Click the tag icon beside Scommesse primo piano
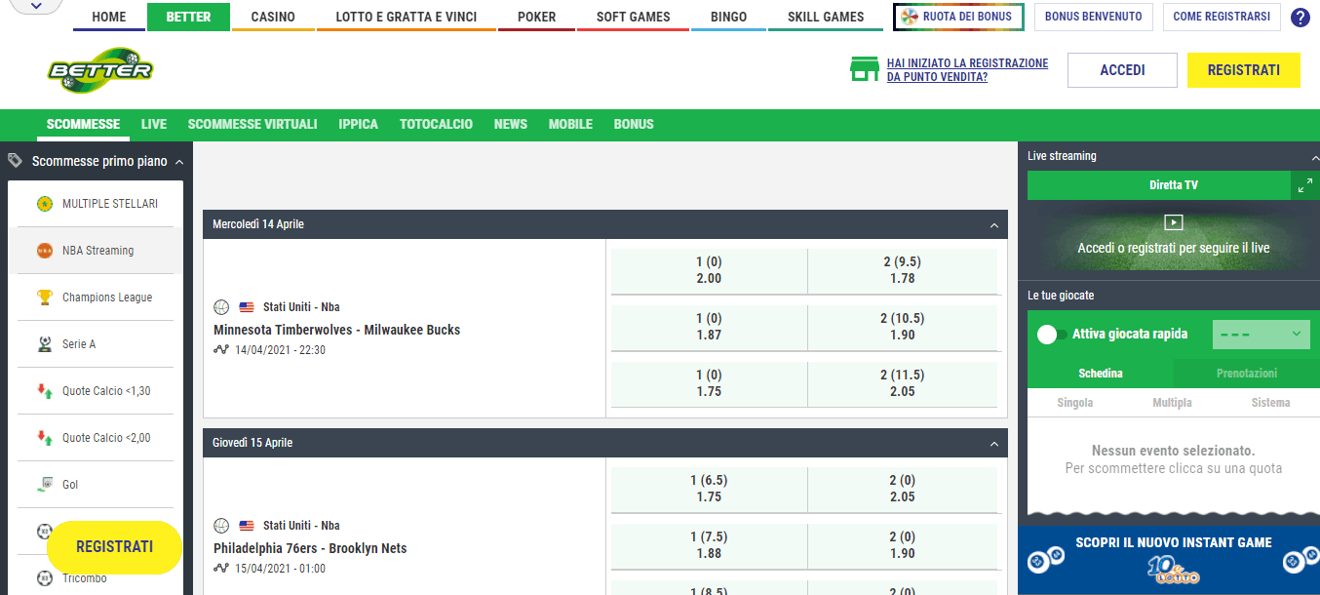Viewport: 1320px width, 595px height. 16,161
